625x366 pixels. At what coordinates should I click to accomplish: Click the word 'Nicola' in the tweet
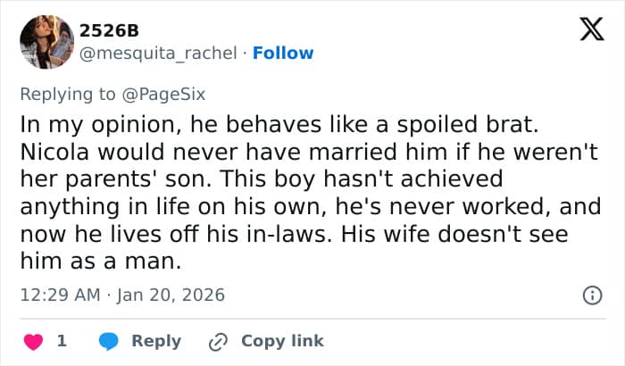(x=52, y=150)
